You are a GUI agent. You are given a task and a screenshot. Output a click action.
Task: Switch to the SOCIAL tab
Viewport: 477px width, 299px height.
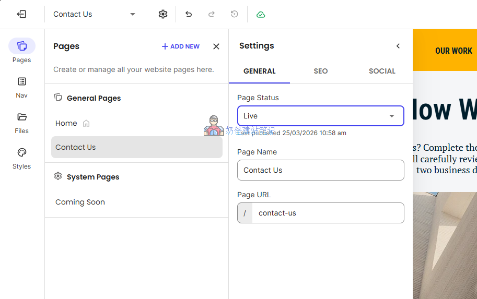[382, 71]
